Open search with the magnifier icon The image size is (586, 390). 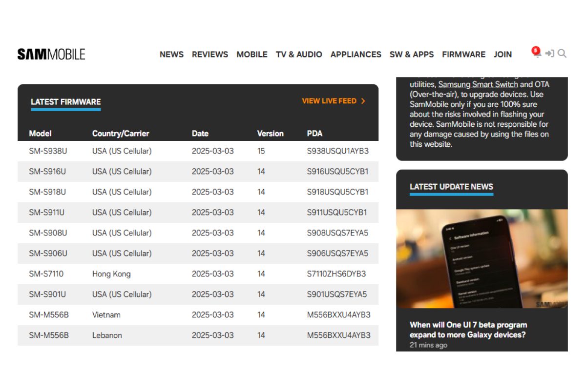pos(562,54)
